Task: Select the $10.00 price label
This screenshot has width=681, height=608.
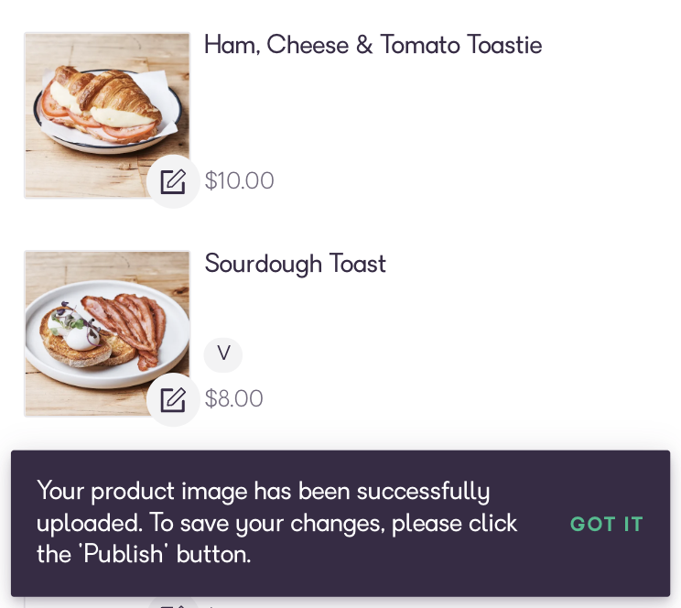Action: coord(239,180)
